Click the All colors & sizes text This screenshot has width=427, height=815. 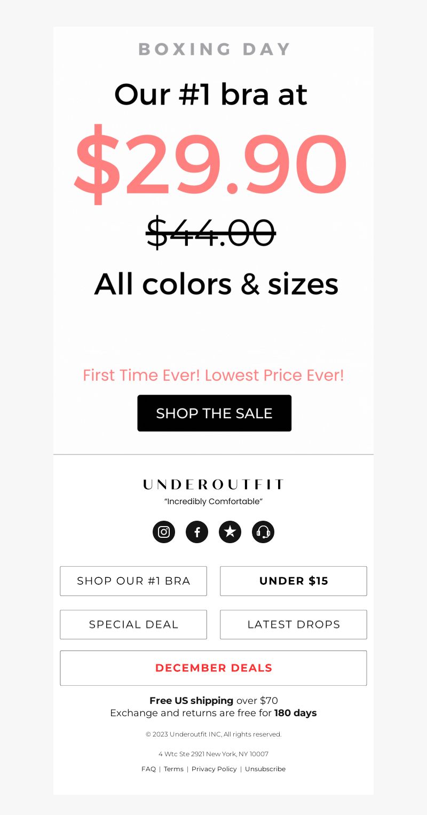pyautogui.click(x=216, y=284)
